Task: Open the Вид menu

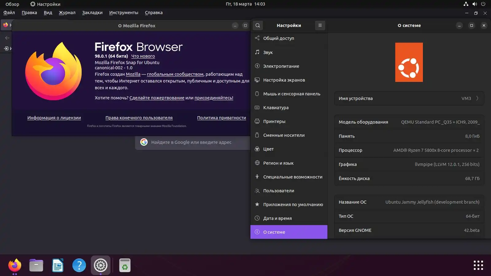Action: point(48,13)
